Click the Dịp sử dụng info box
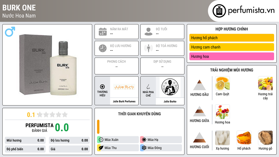The height and width of the screenshot is (157, 279). tap(162, 66)
